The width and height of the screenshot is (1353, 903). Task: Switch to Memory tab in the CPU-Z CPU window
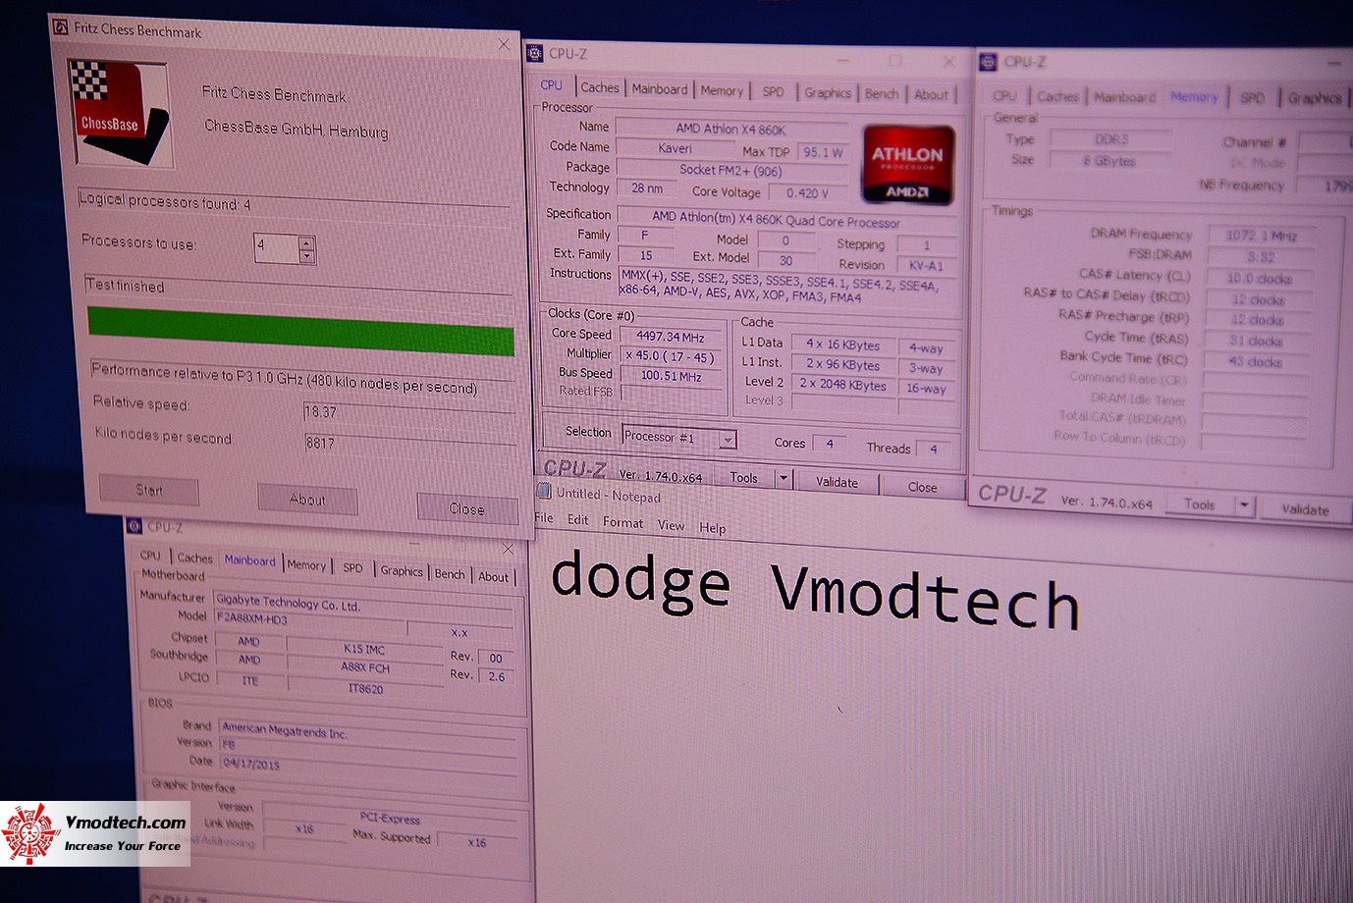click(x=722, y=90)
